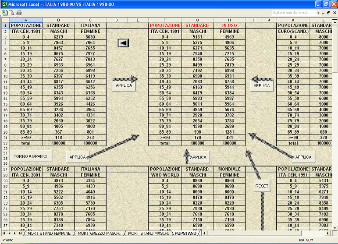Close the workbook with the inner X
Screen dimensions: 338x244
tap(334, 13)
